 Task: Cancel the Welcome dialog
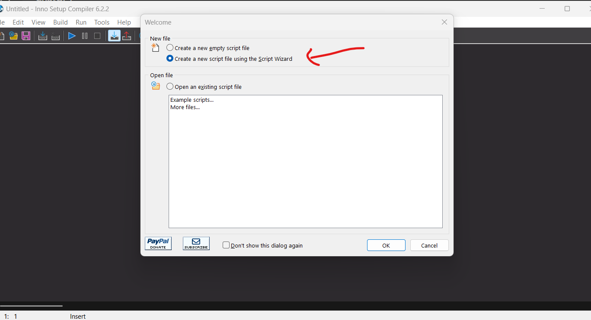tap(429, 245)
